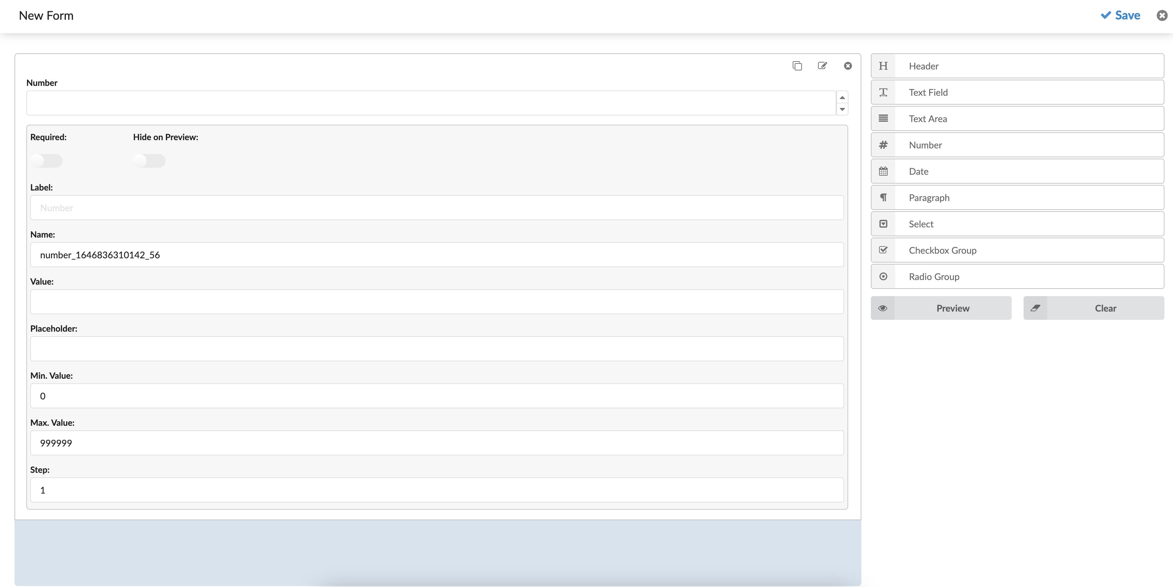Click the Name input field
The image size is (1173, 587).
point(437,255)
